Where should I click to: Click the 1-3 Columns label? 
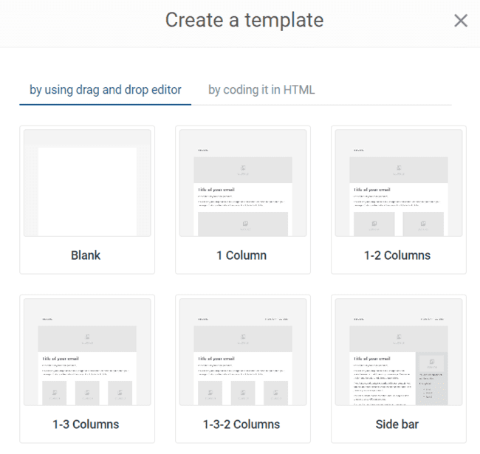pyautogui.click(x=86, y=424)
